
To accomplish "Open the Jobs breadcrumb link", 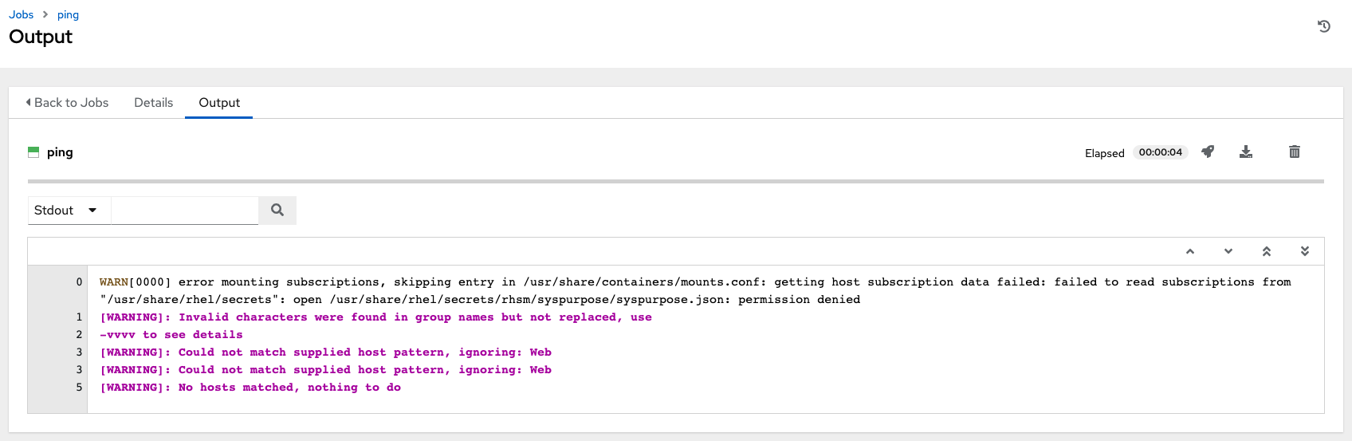I will click(22, 14).
